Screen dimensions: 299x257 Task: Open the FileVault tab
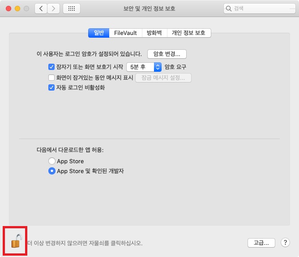point(125,33)
